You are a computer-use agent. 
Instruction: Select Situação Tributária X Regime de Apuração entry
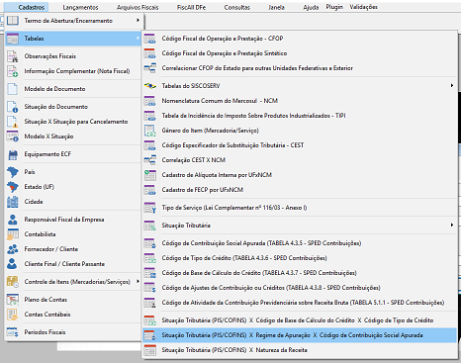[300, 335]
